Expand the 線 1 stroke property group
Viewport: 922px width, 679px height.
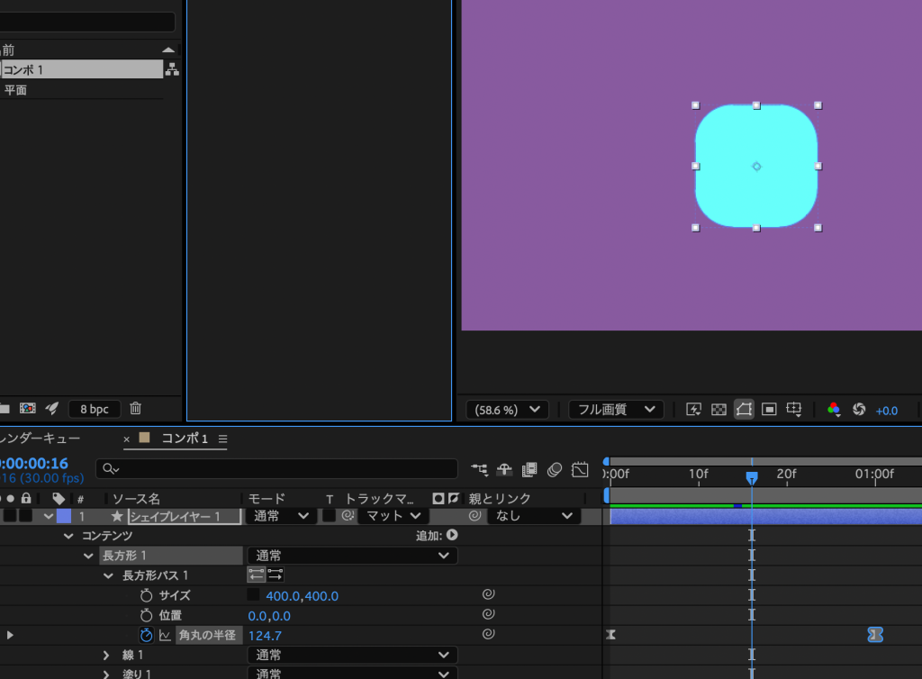pos(107,655)
